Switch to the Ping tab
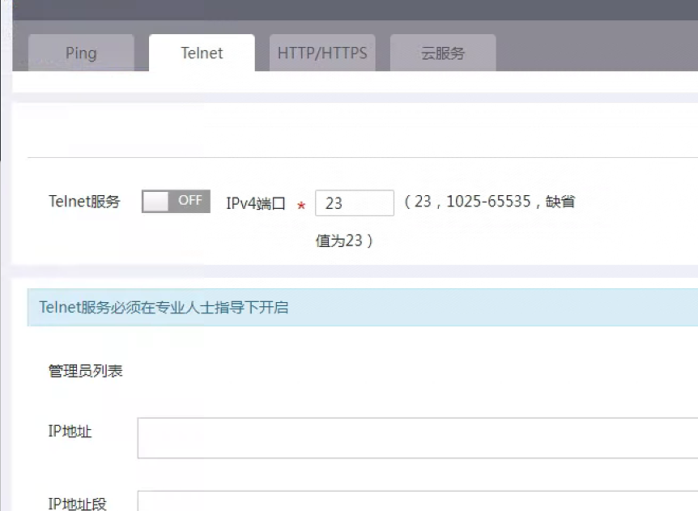Image resolution: width=698 pixels, height=511 pixels. (x=81, y=53)
